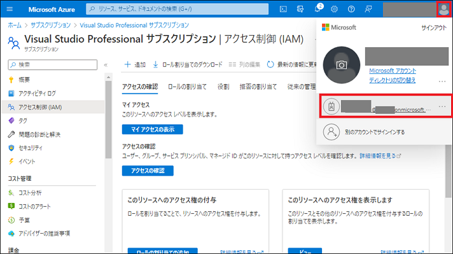
Task: Switch to the ロールの割り当て tab
Action: pyautogui.click(x=188, y=87)
